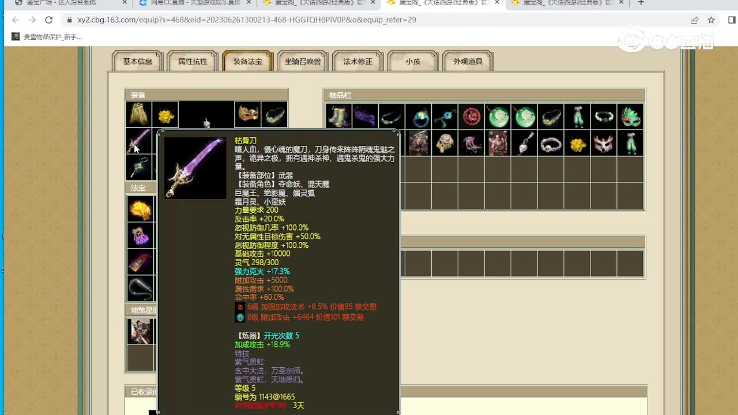Image resolution: width=738 pixels, height=415 pixels.
Task: Click the 物品栏 section header
Action: [x=484, y=95]
